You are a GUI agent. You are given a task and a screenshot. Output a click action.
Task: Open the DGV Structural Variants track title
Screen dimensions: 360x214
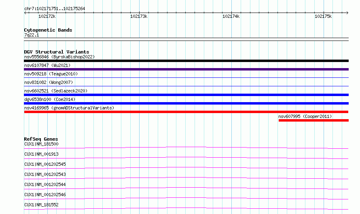point(57,52)
